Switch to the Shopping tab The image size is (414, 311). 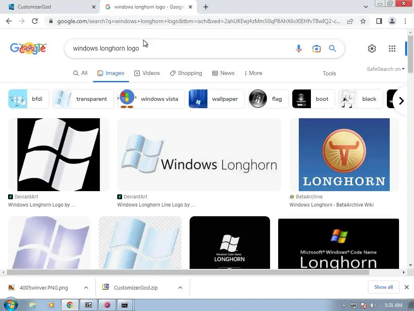point(186,73)
